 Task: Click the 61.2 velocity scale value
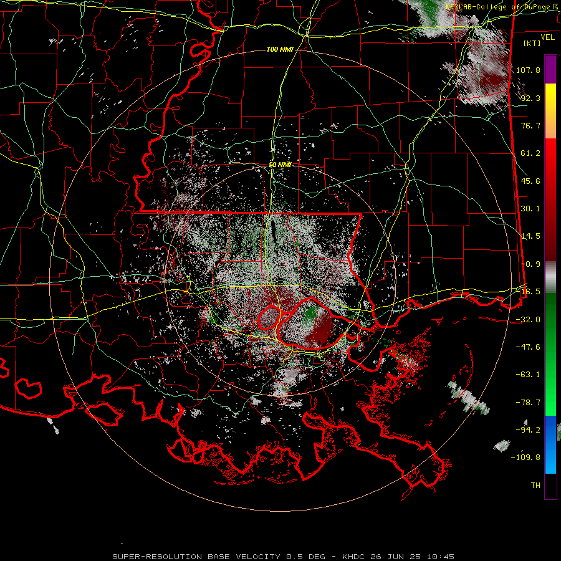coord(530,153)
